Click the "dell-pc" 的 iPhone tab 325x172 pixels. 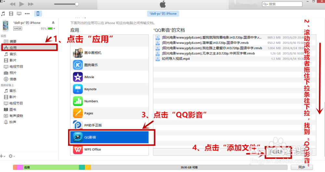tap(163, 14)
